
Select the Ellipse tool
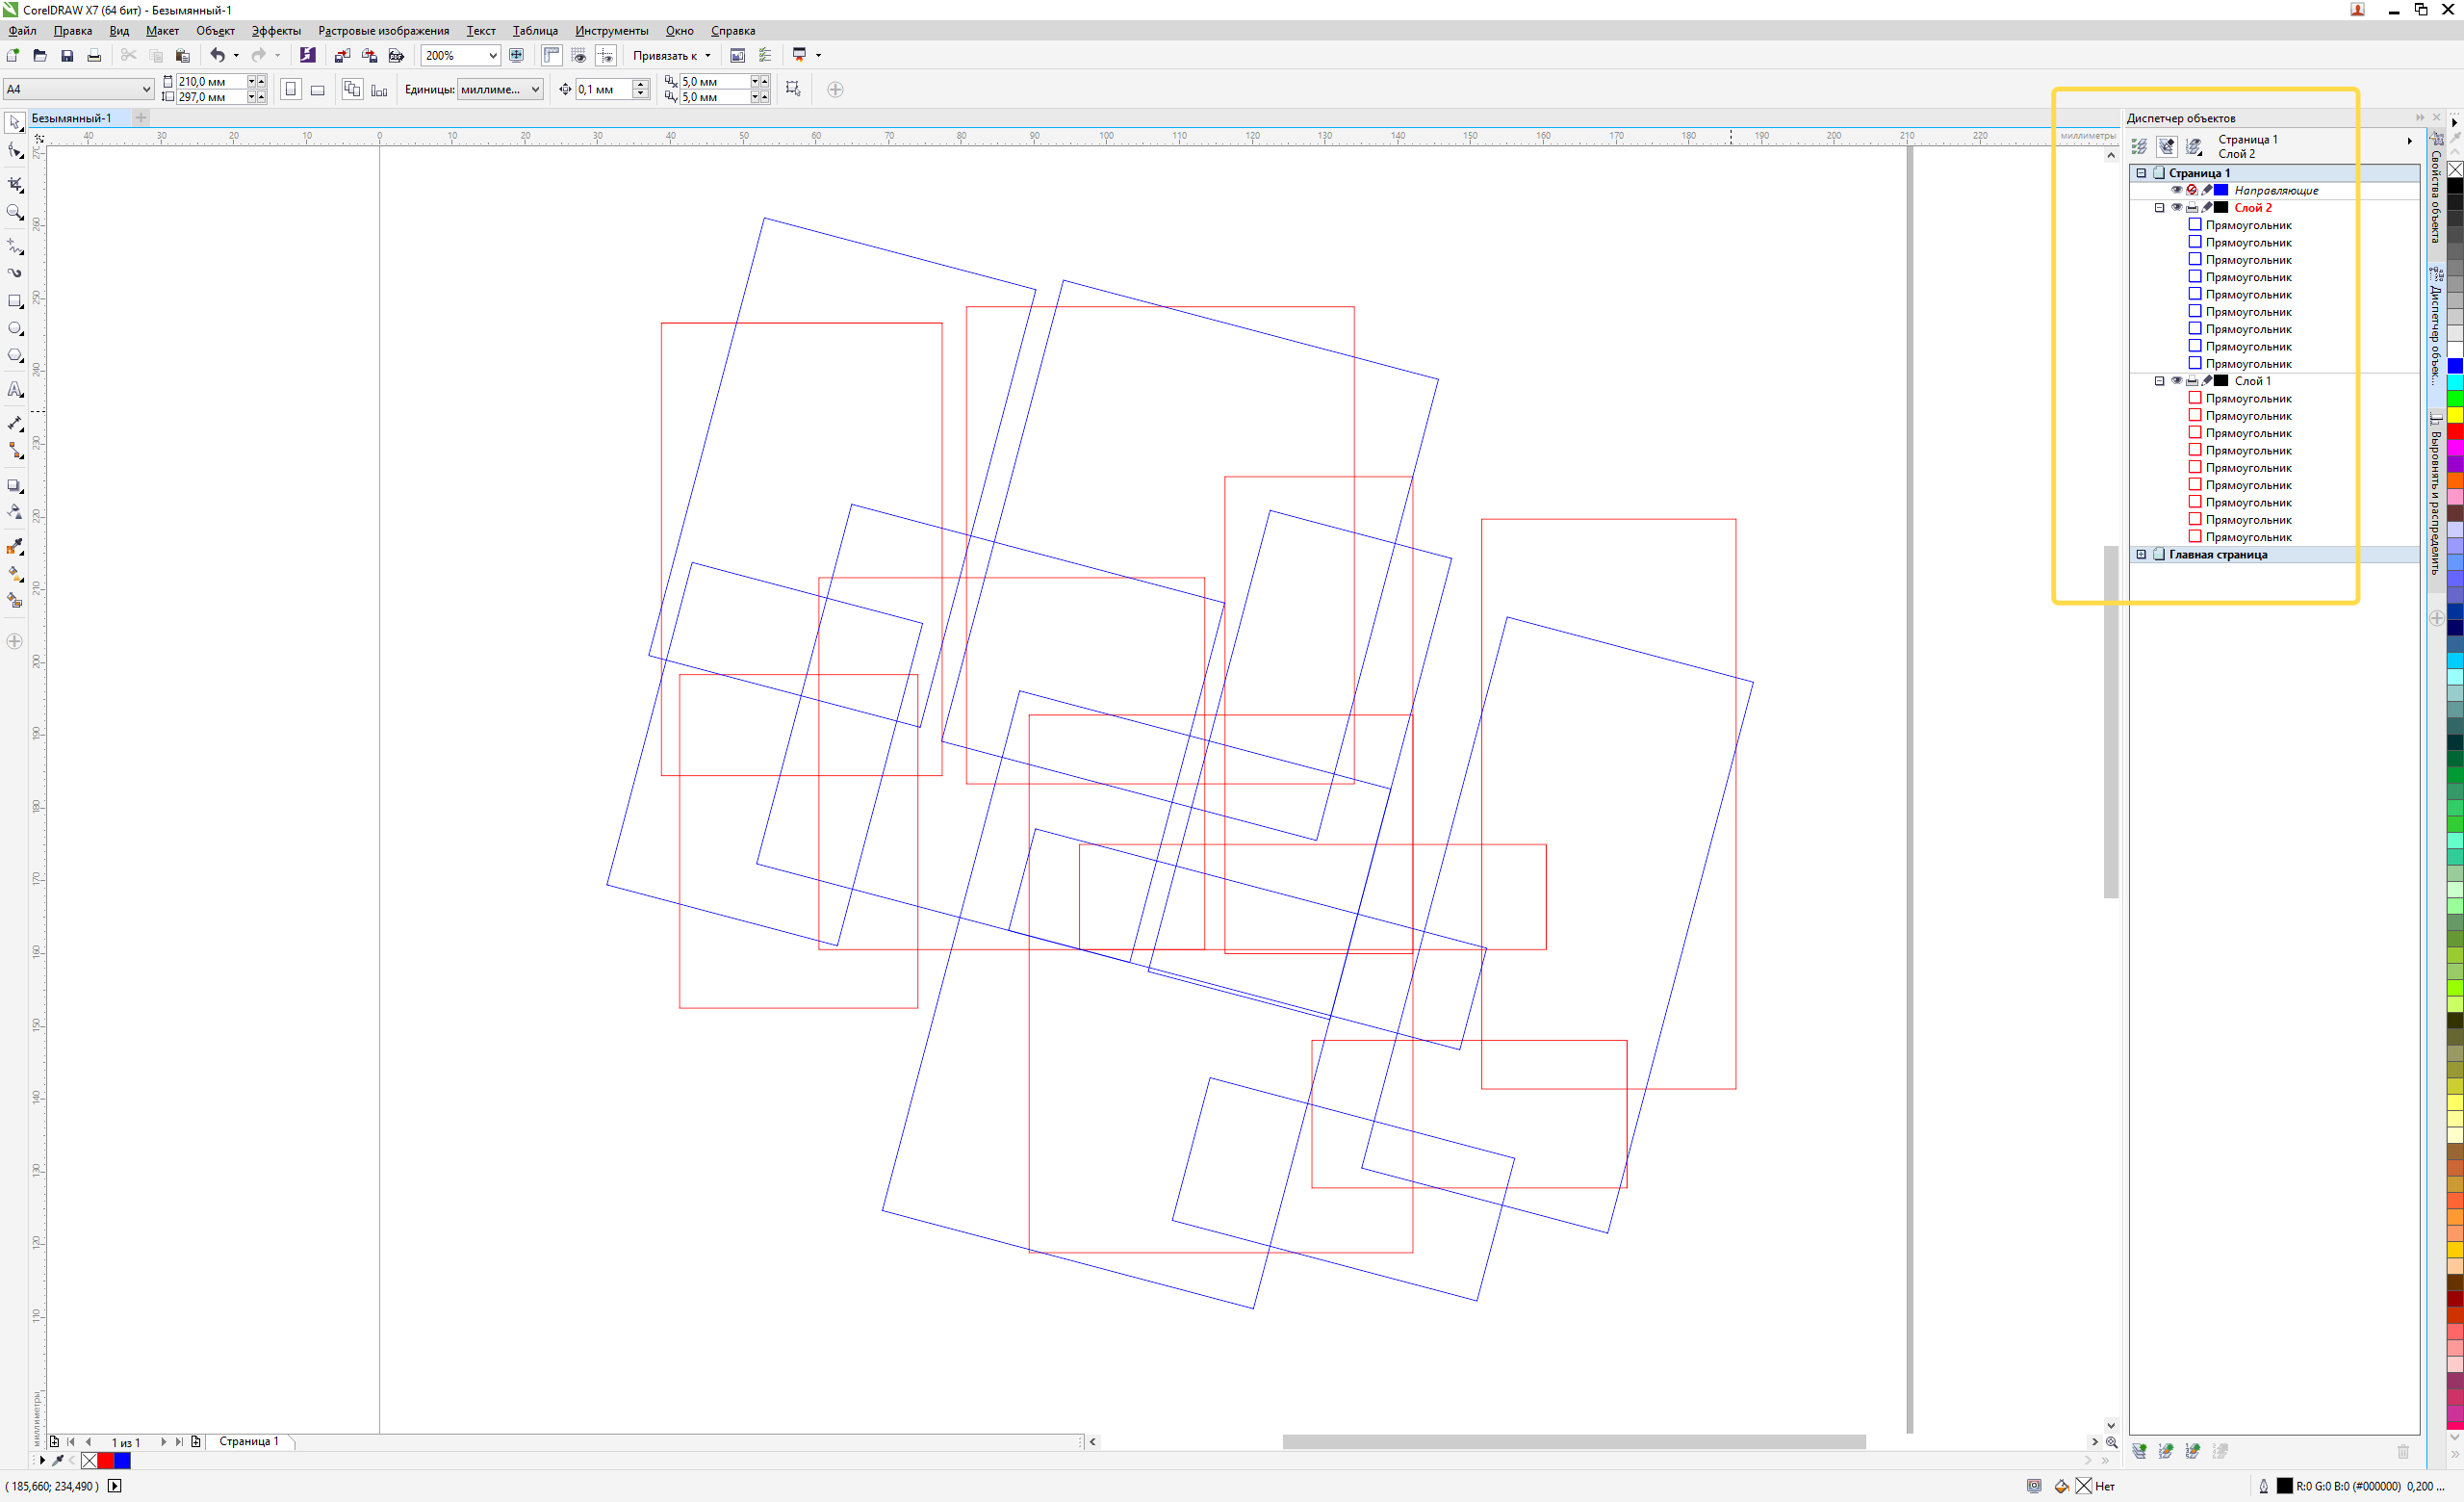point(15,328)
